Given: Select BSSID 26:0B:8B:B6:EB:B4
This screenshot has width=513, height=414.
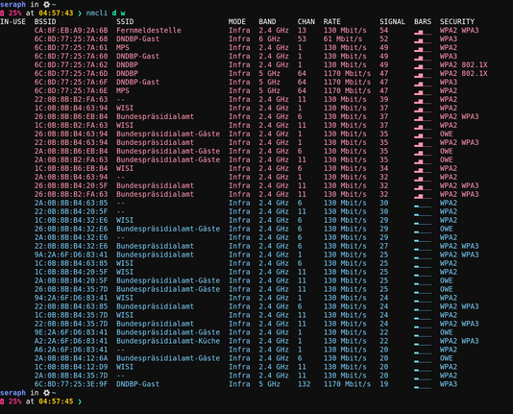Looking at the screenshot, I should 71,116.
